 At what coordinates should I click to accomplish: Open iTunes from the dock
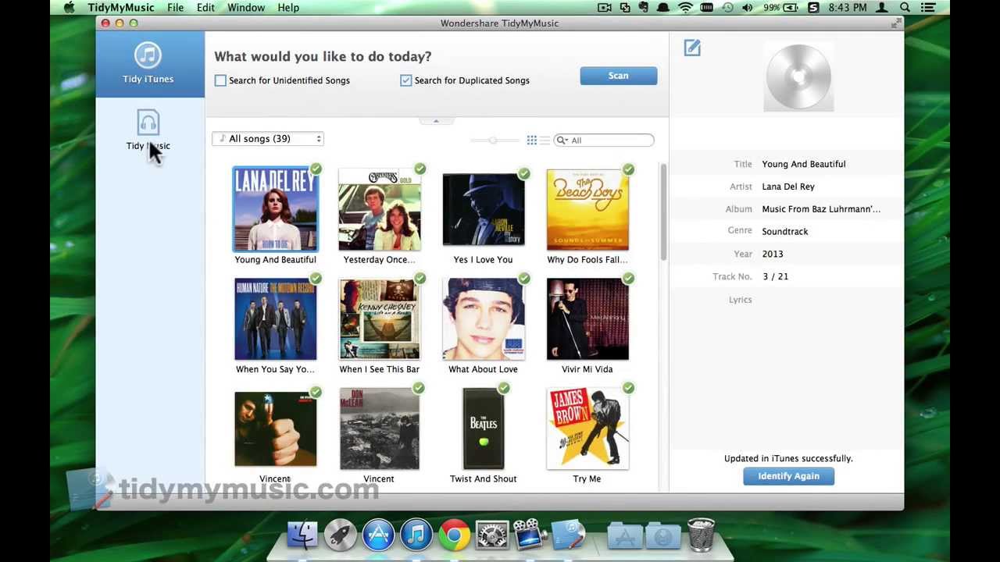(x=416, y=535)
